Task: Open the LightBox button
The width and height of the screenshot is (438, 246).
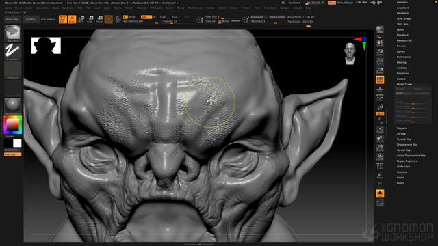Action: (x=30, y=20)
